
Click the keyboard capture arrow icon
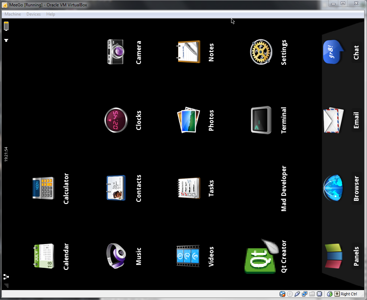pos(337,294)
